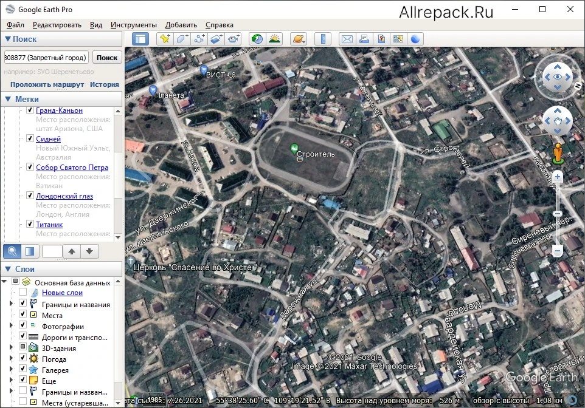Add a placemark with the pin icon
This screenshot has width=585, height=408.
[x=165, y=39]
